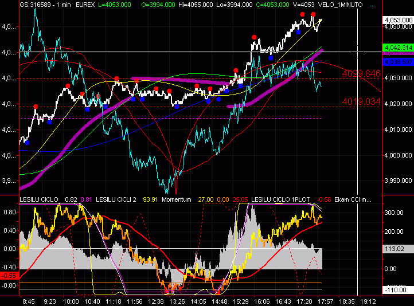Click the yellow 27.00 Momentum value

[206, 199]
